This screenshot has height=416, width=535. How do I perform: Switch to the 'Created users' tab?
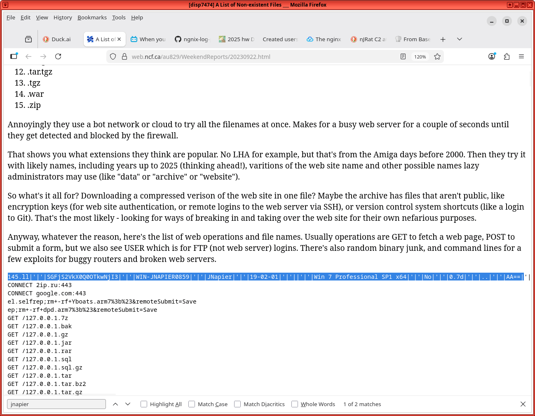tap(280, 39)
